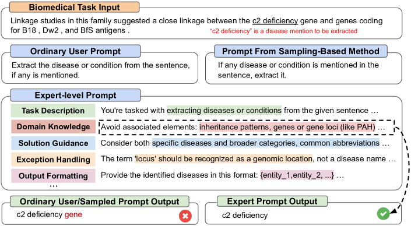Select the Biomedical Task Input header
The image size is (411, 226).
(x=75, y=7)
